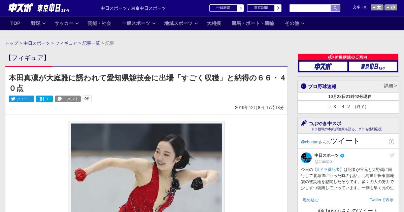Expand the その他 menu
This screenshot has height=212, width=404.
(x=295, y=23)
